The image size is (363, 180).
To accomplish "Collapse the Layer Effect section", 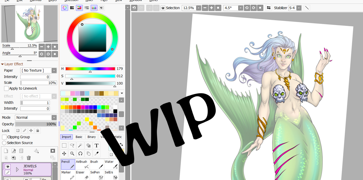I will [x=2, y=64].
